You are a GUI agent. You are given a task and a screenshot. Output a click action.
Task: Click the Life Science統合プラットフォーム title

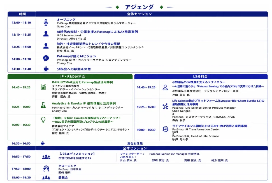(218, 102)
